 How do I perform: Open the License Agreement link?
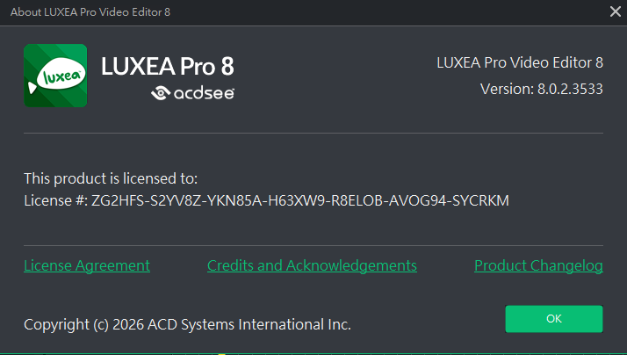[87, 265]
